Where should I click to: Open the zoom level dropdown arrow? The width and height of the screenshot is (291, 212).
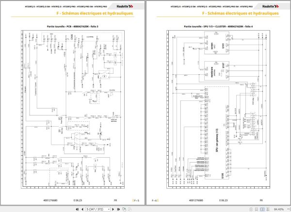point(288,209)
